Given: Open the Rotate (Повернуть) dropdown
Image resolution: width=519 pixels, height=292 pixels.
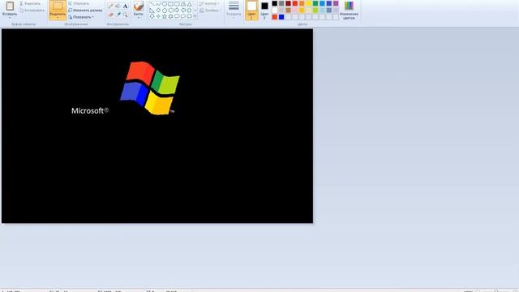Looking at the screenshot, I should pos(81,17).
